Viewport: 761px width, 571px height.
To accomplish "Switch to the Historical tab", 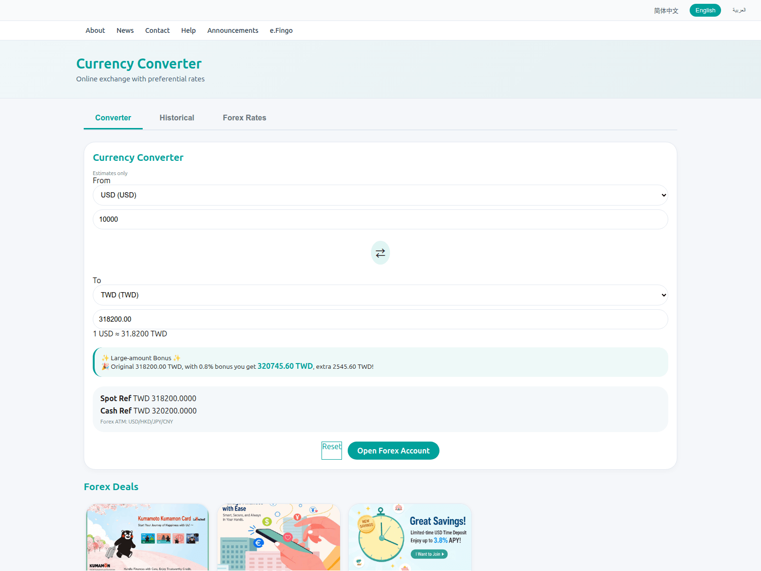I will click(x=177, y=118).
